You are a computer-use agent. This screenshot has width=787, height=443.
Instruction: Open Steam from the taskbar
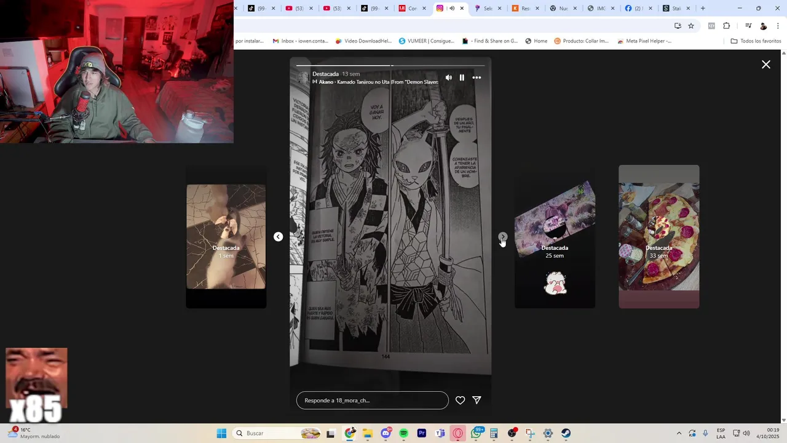tap(566, 433)
